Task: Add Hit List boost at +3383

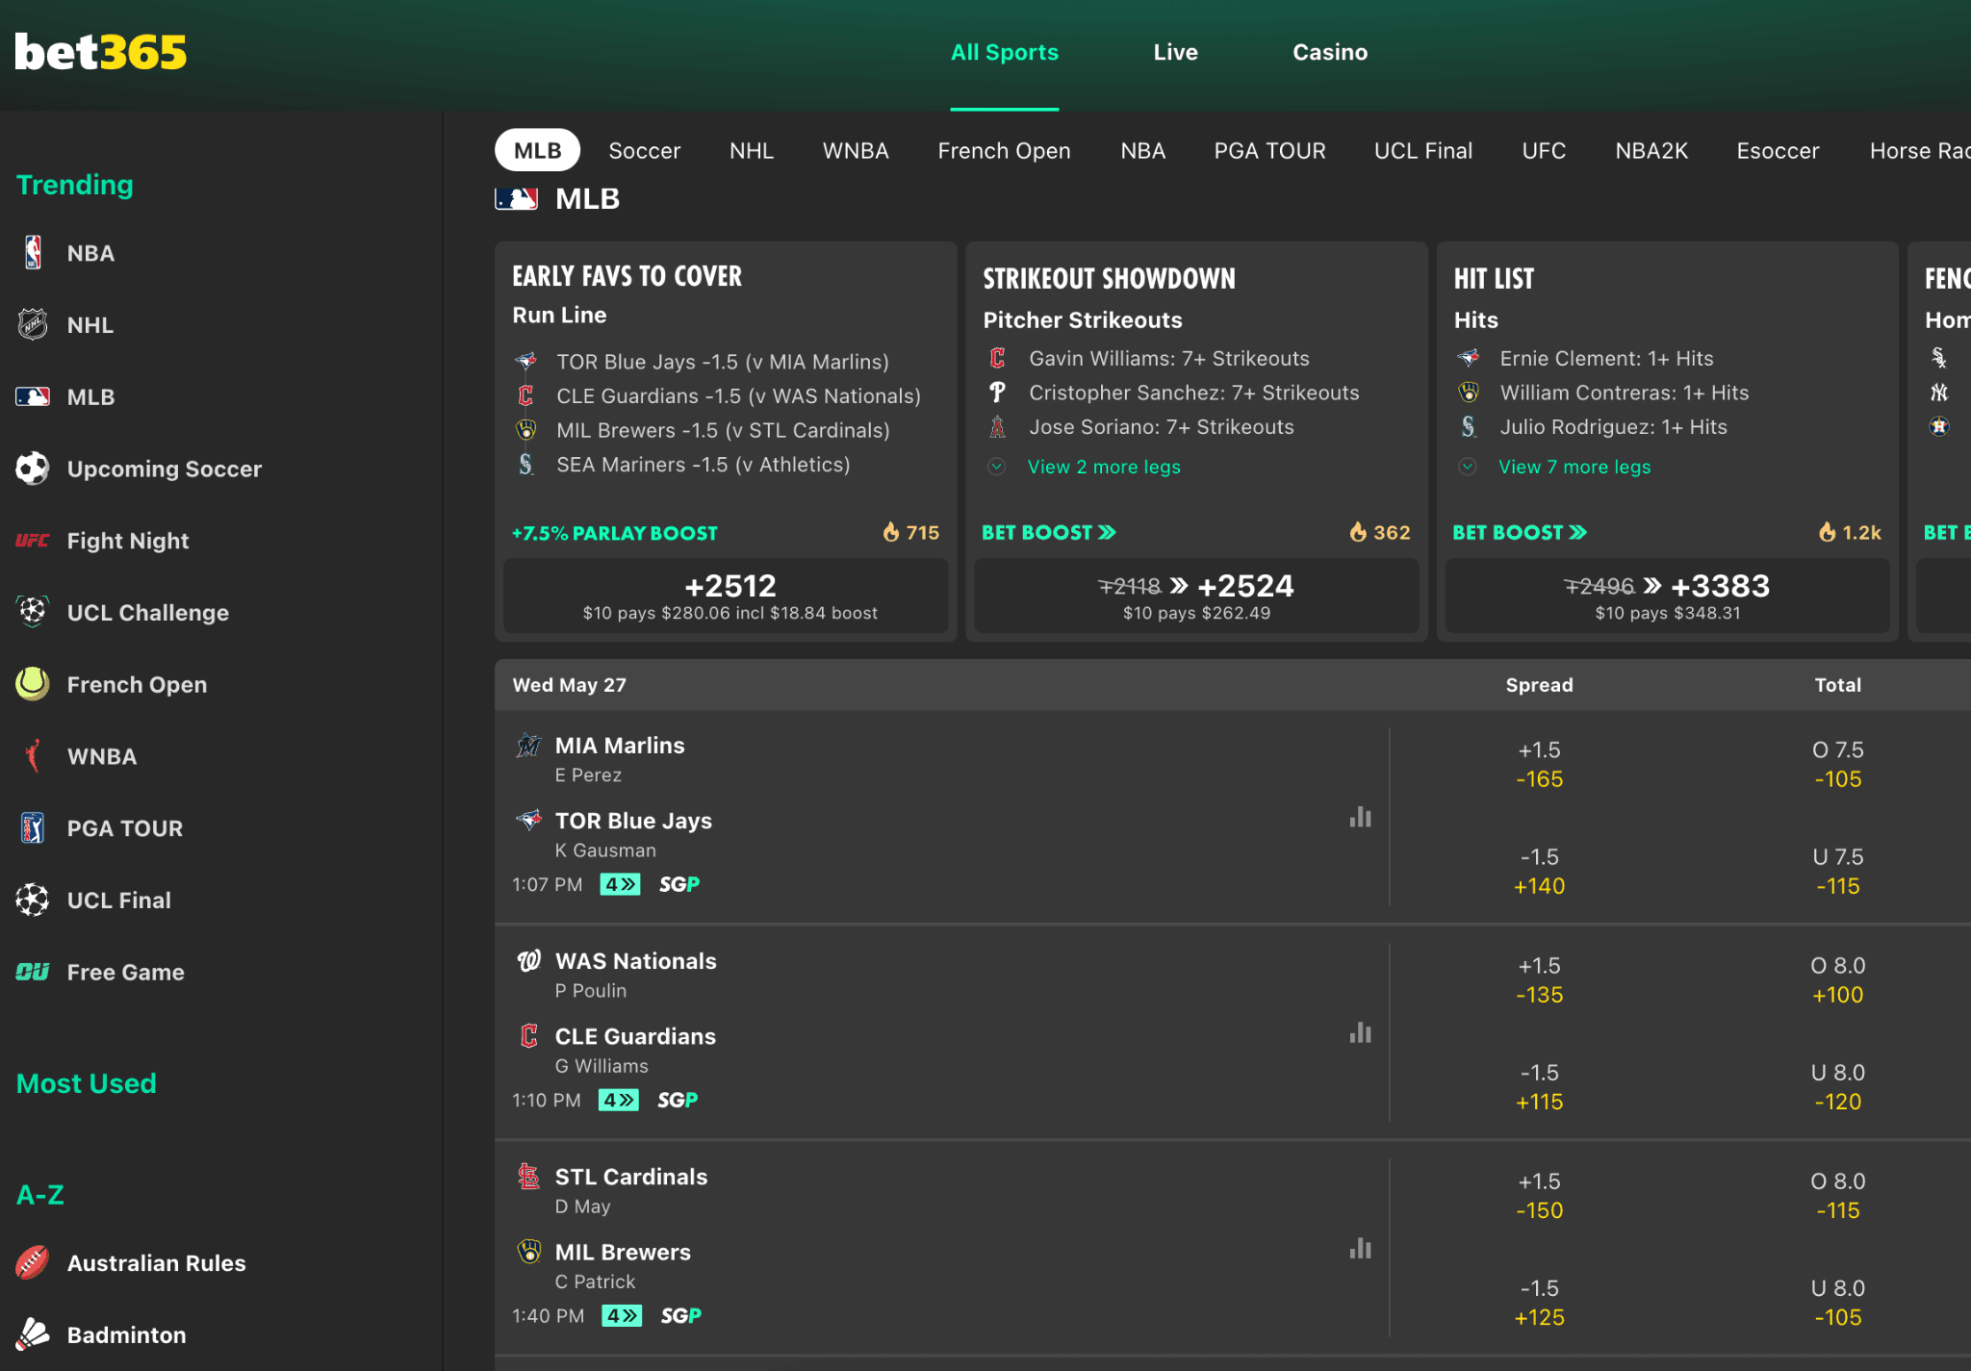Action: tap(1668, 597)
